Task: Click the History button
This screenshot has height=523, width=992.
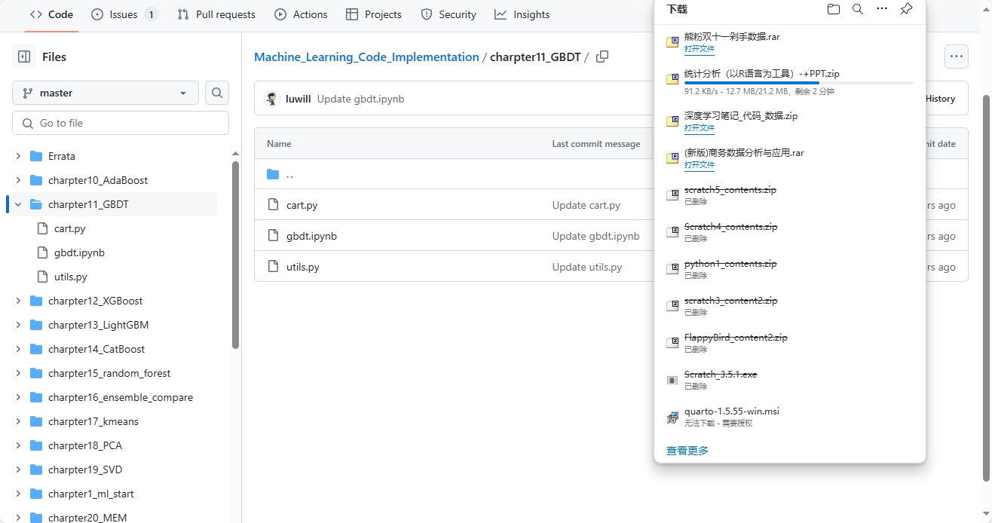Action: pyautogui.click(x=940, y=99)
